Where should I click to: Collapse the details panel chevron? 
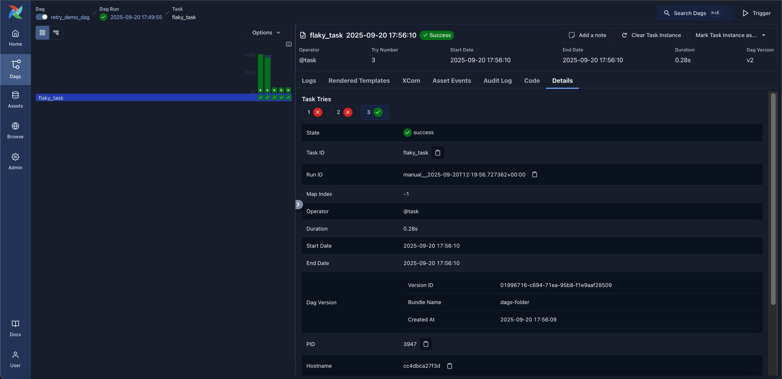pos(298,204)
